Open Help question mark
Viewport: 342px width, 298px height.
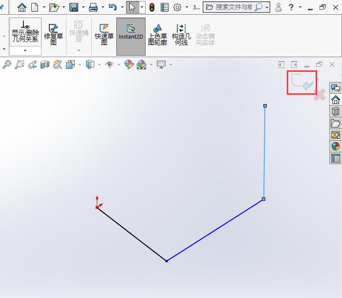291,7
